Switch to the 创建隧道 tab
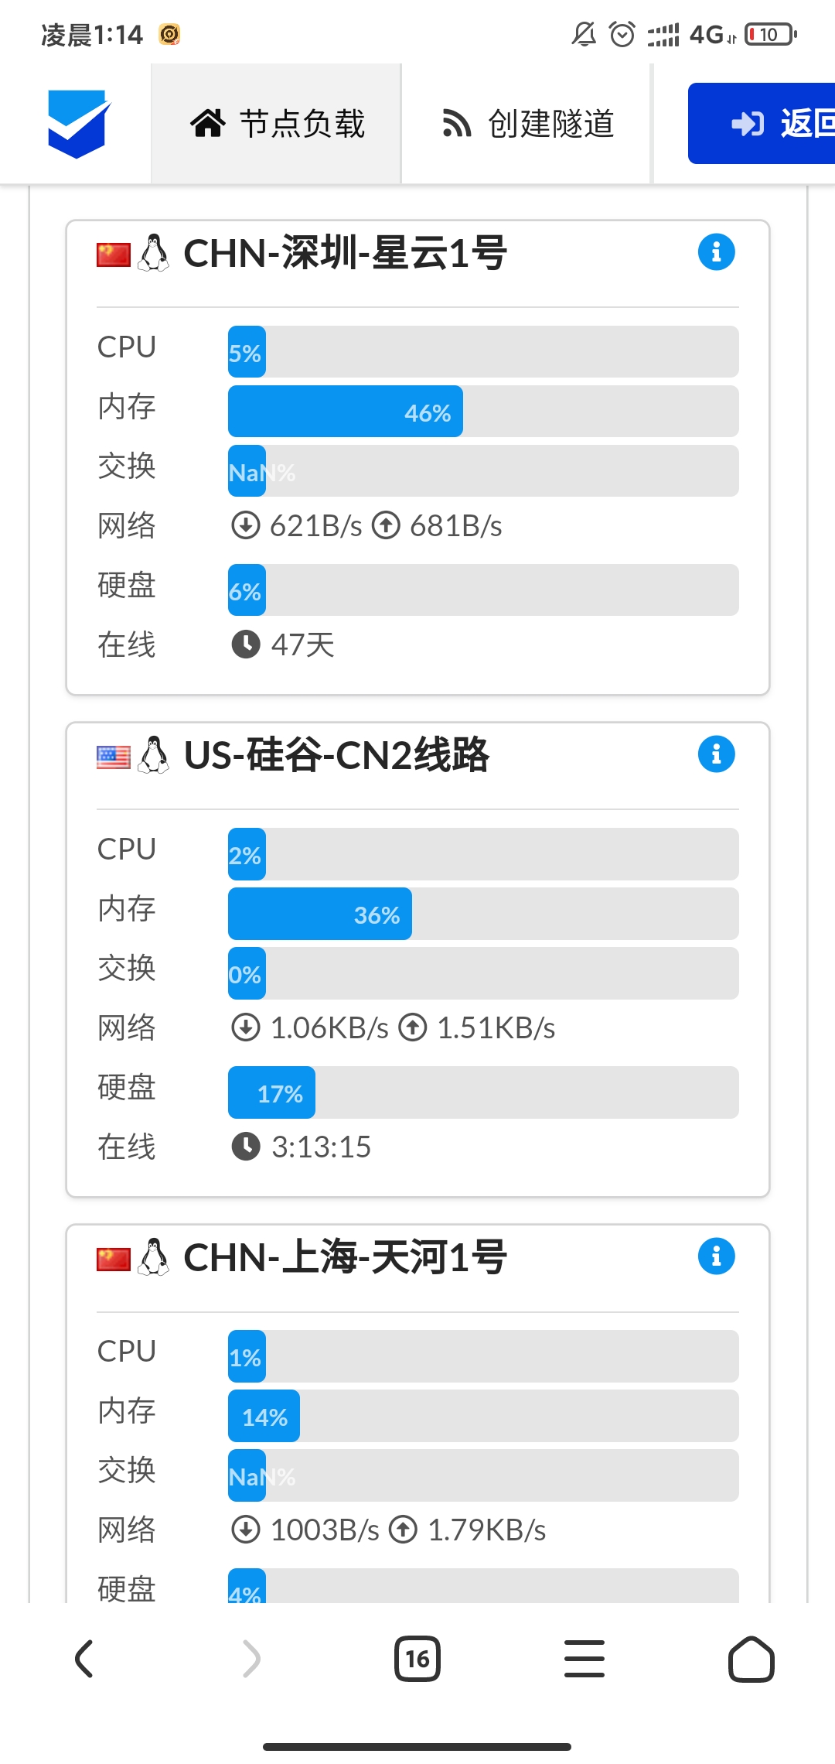The height and width of the screenshot is (1764, 835). [526, 124]
